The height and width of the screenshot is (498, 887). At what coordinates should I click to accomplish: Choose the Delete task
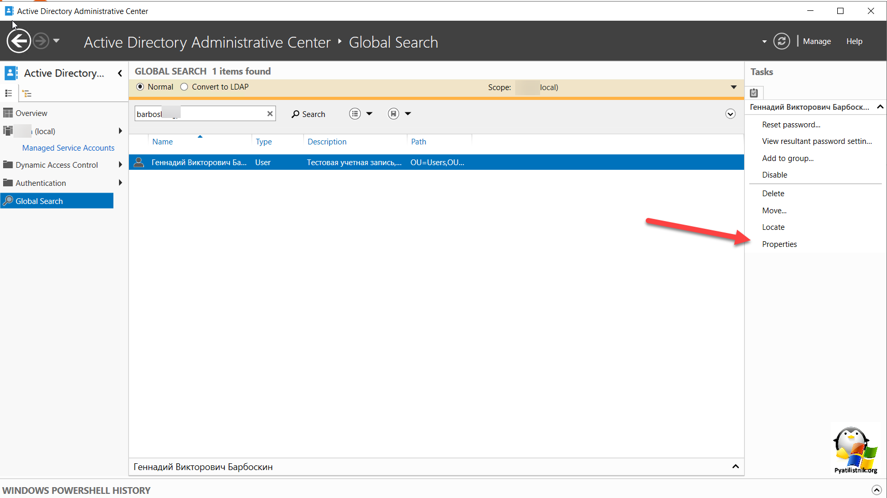coord(773,194)
